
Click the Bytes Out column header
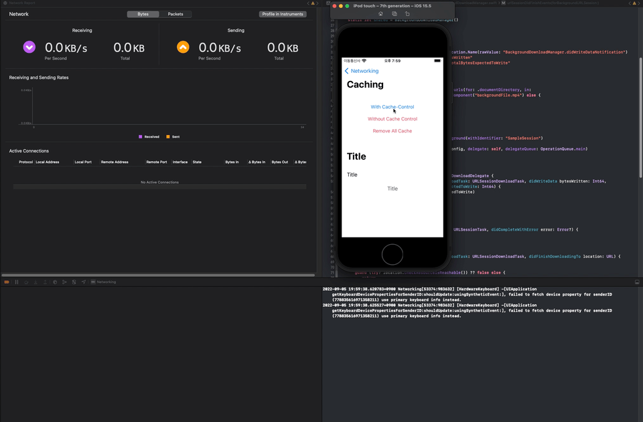click(280, 162)
